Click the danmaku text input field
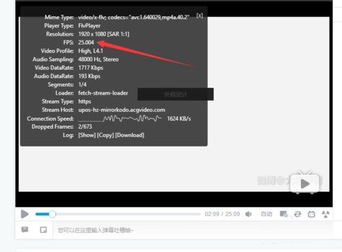342x252 pixels. [193, 230]
